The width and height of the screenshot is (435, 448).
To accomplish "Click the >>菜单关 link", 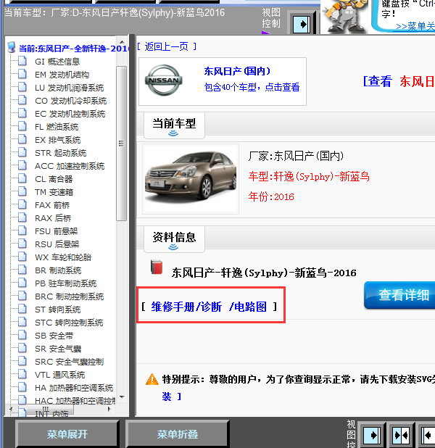I will pos(415,26).
